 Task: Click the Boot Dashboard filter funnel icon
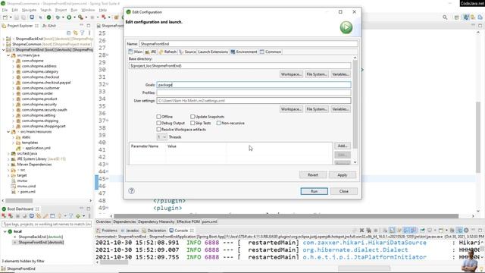coord(70,215)
